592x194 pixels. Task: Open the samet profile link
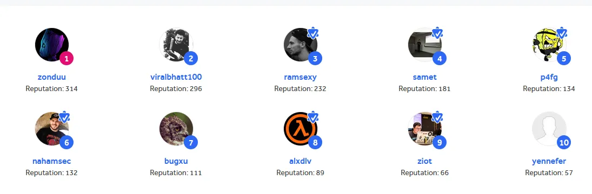pyautogui.click(x=424, y=77)
